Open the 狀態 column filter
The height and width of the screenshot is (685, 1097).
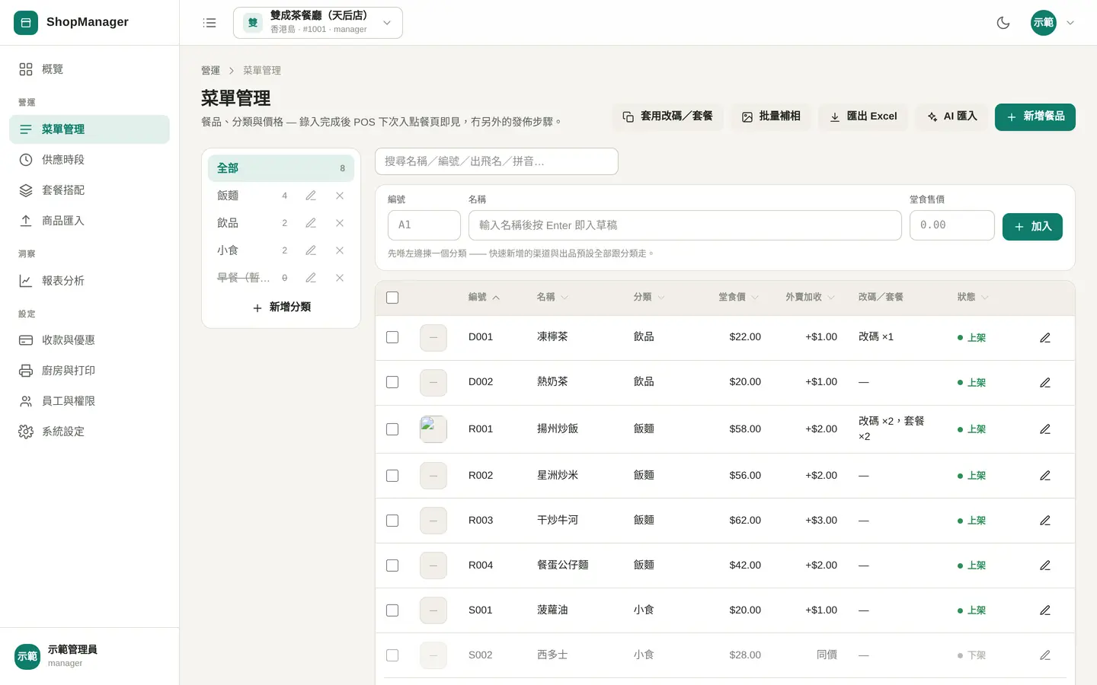(973, 297)
